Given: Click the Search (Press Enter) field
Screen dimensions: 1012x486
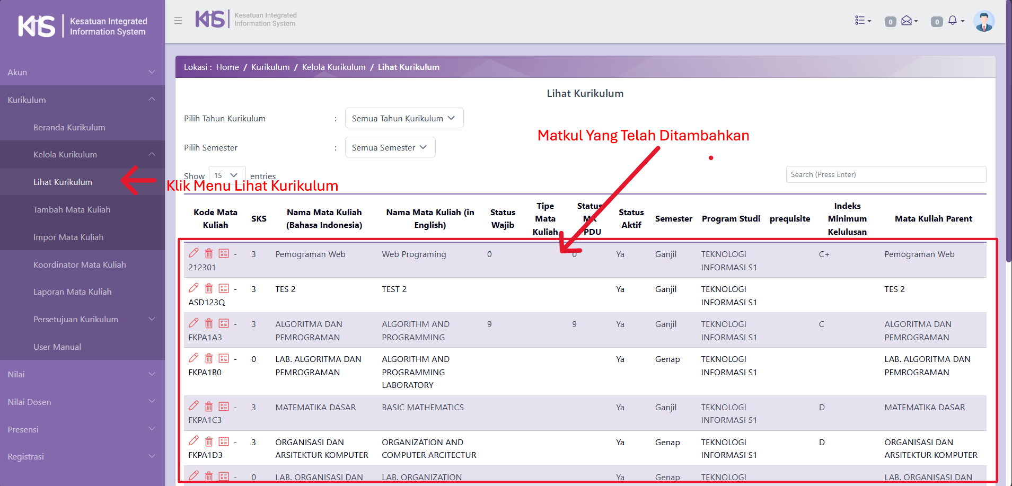Looking at the screenshot, I should click(x=885, y=174).
